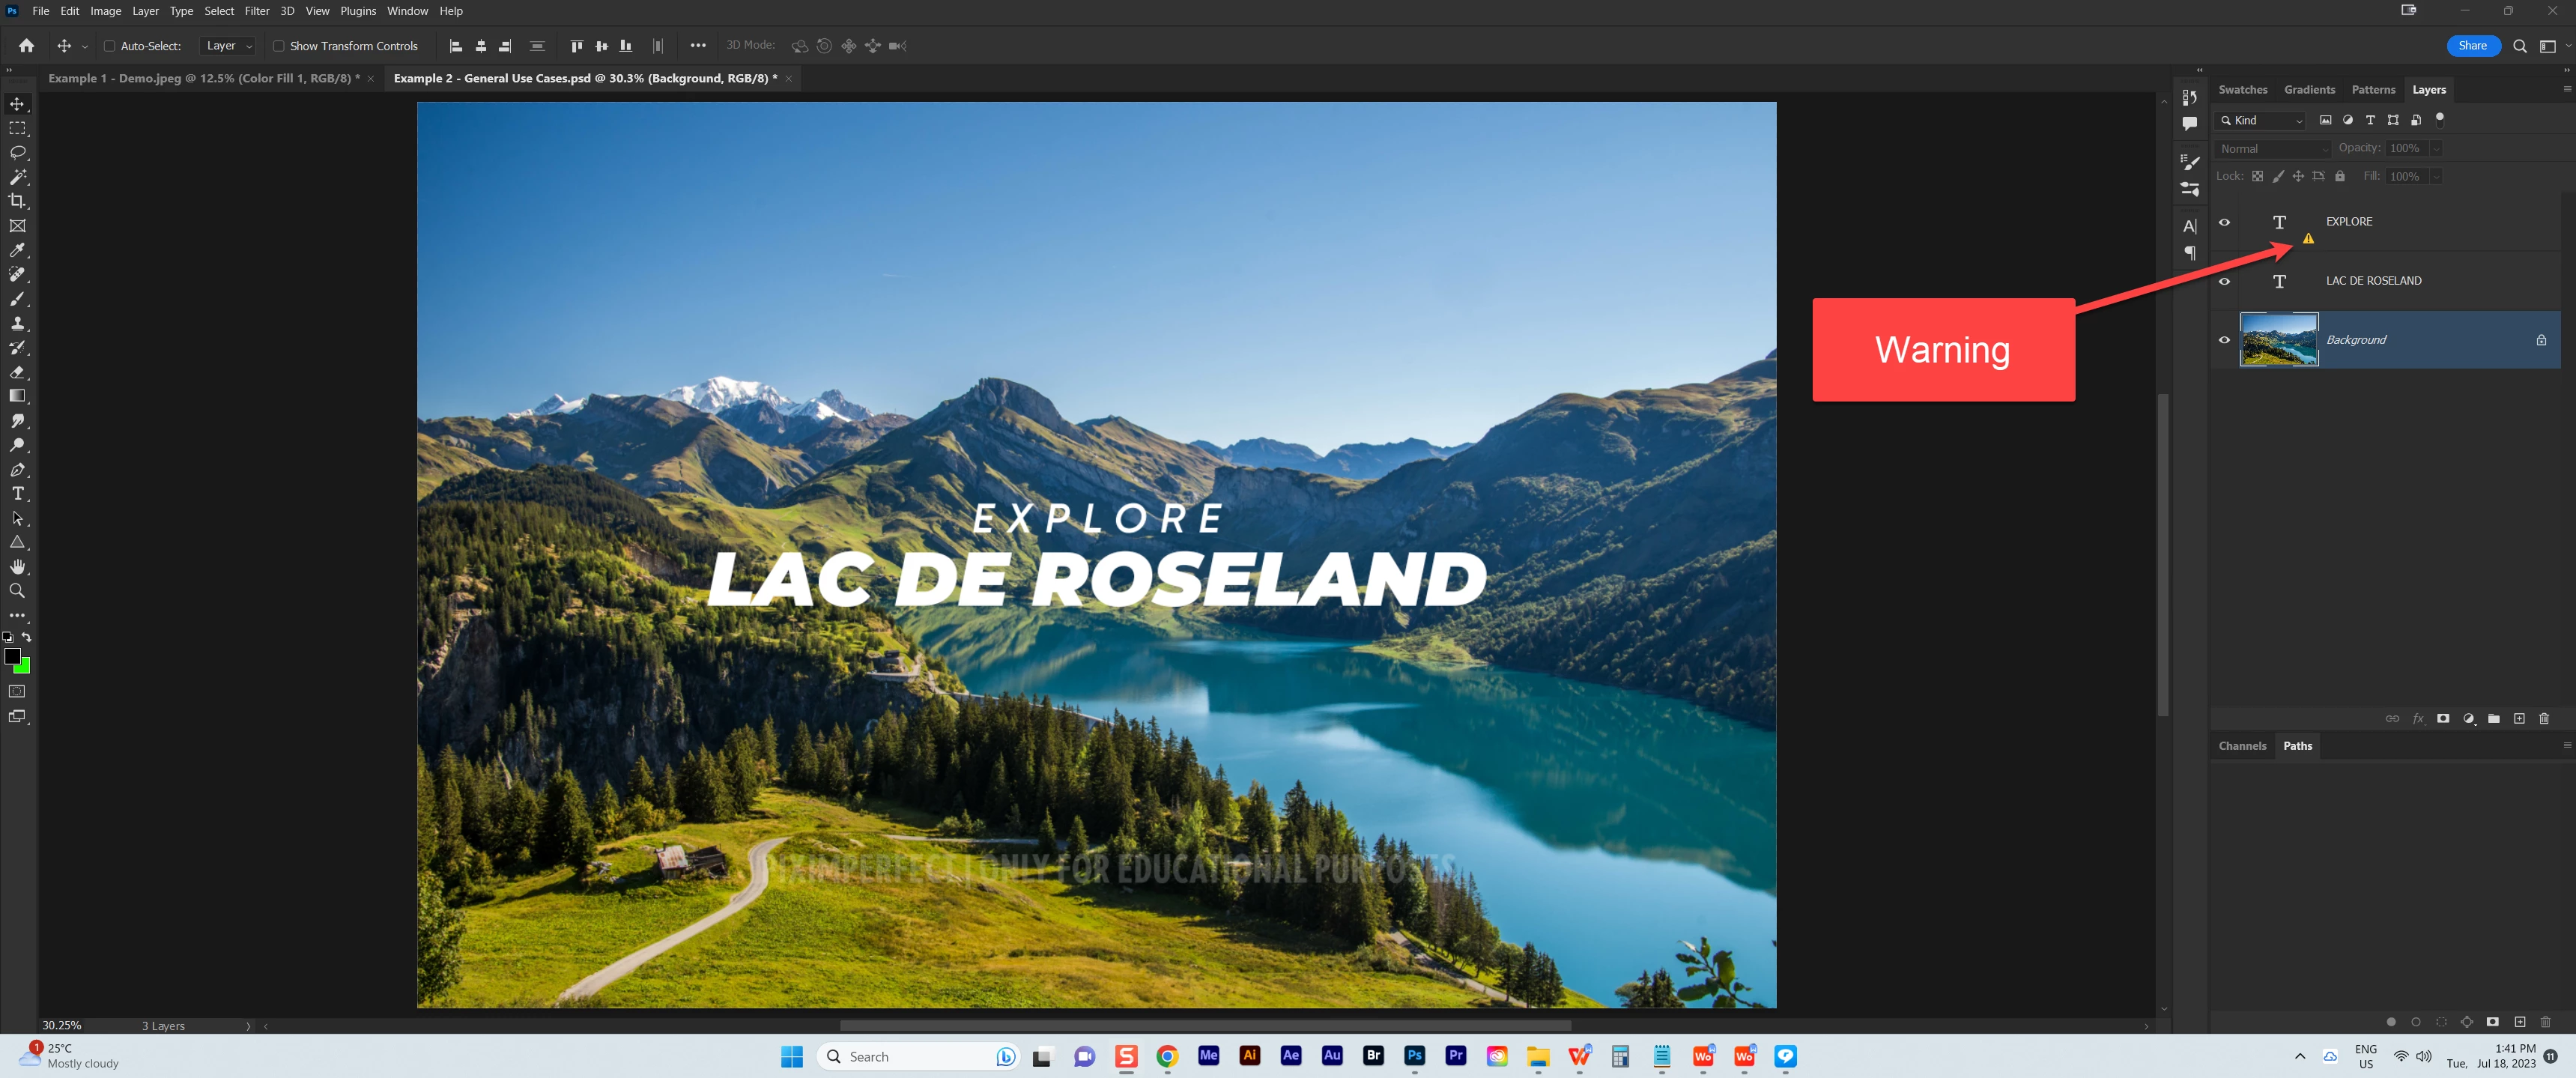Open the Auto-Select Layer dropdown
Viewport: 2576px width, 1078px height.
tap(229, 46)
